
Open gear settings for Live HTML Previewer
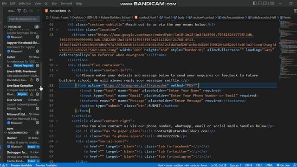pyautogui.click(x=38, y=80)
